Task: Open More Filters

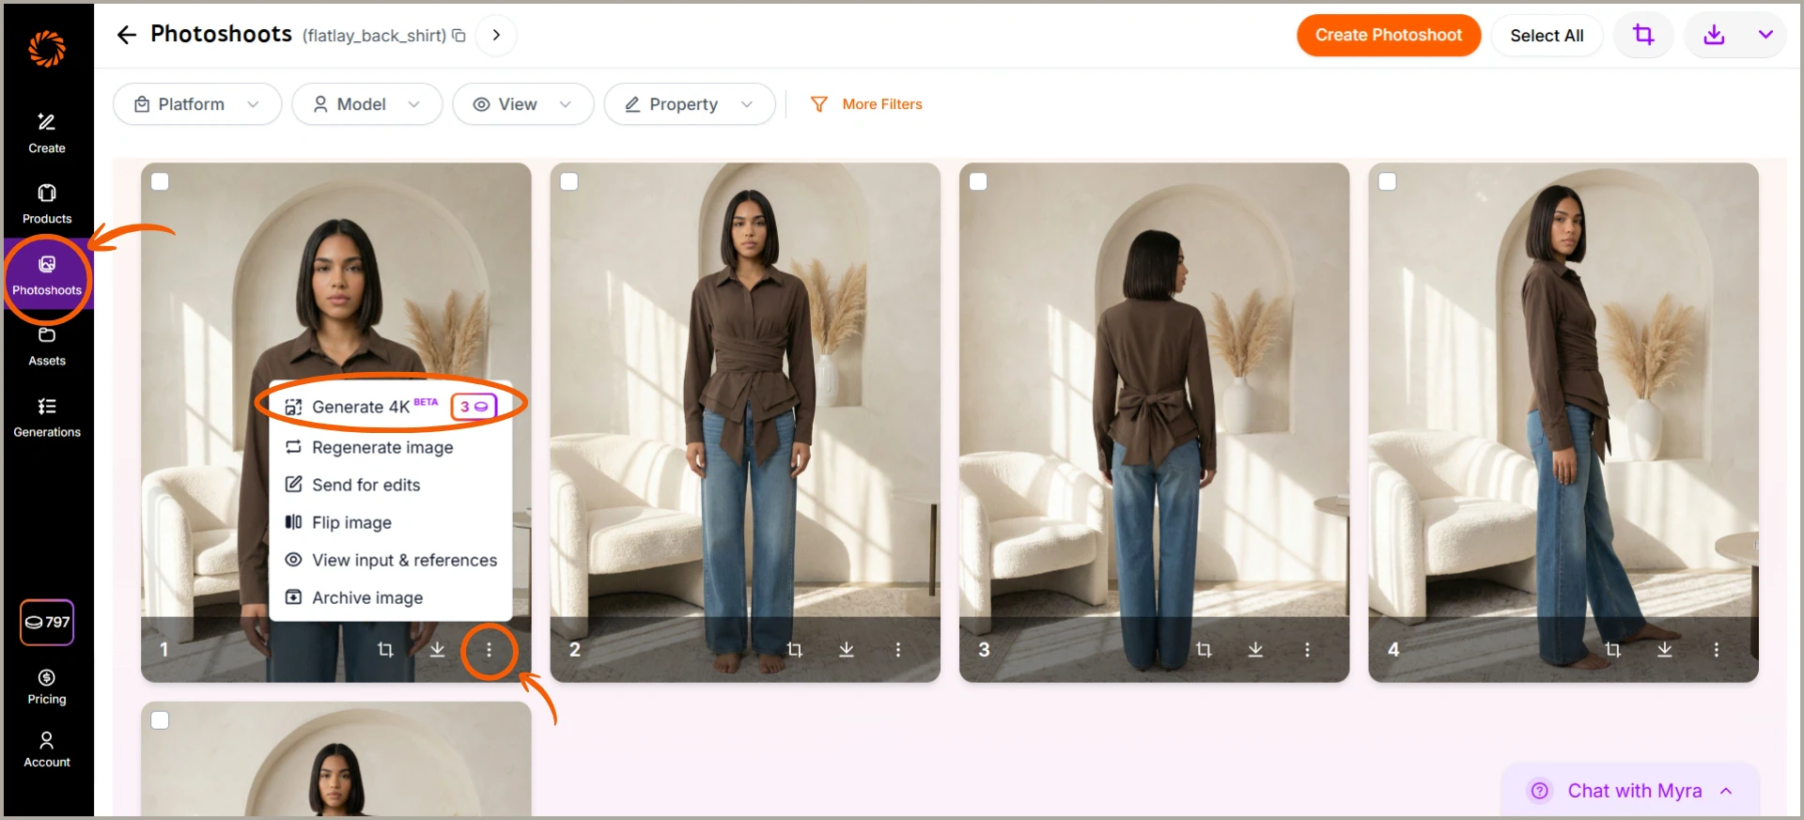Action: pos(866,104)
